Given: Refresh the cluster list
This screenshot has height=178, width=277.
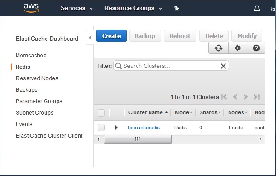Looking at the screenshot, I should tap(219, 48).
